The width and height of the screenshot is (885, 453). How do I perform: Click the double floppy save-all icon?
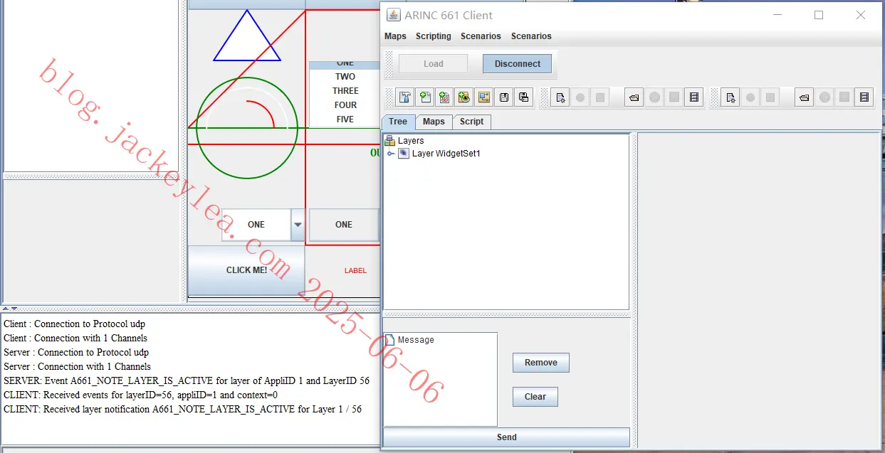pos(524,97)
